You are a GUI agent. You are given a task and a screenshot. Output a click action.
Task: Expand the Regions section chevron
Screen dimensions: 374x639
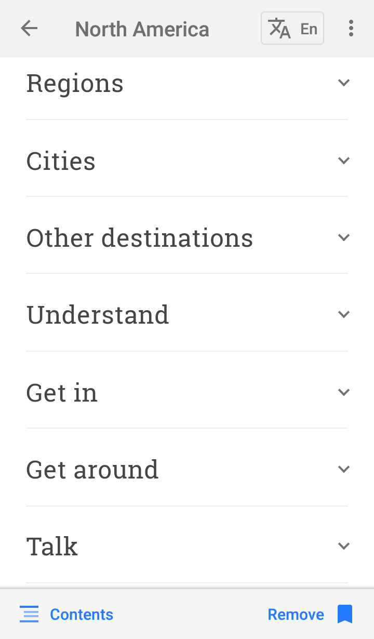pyautogui.click(x=343, y=83)
